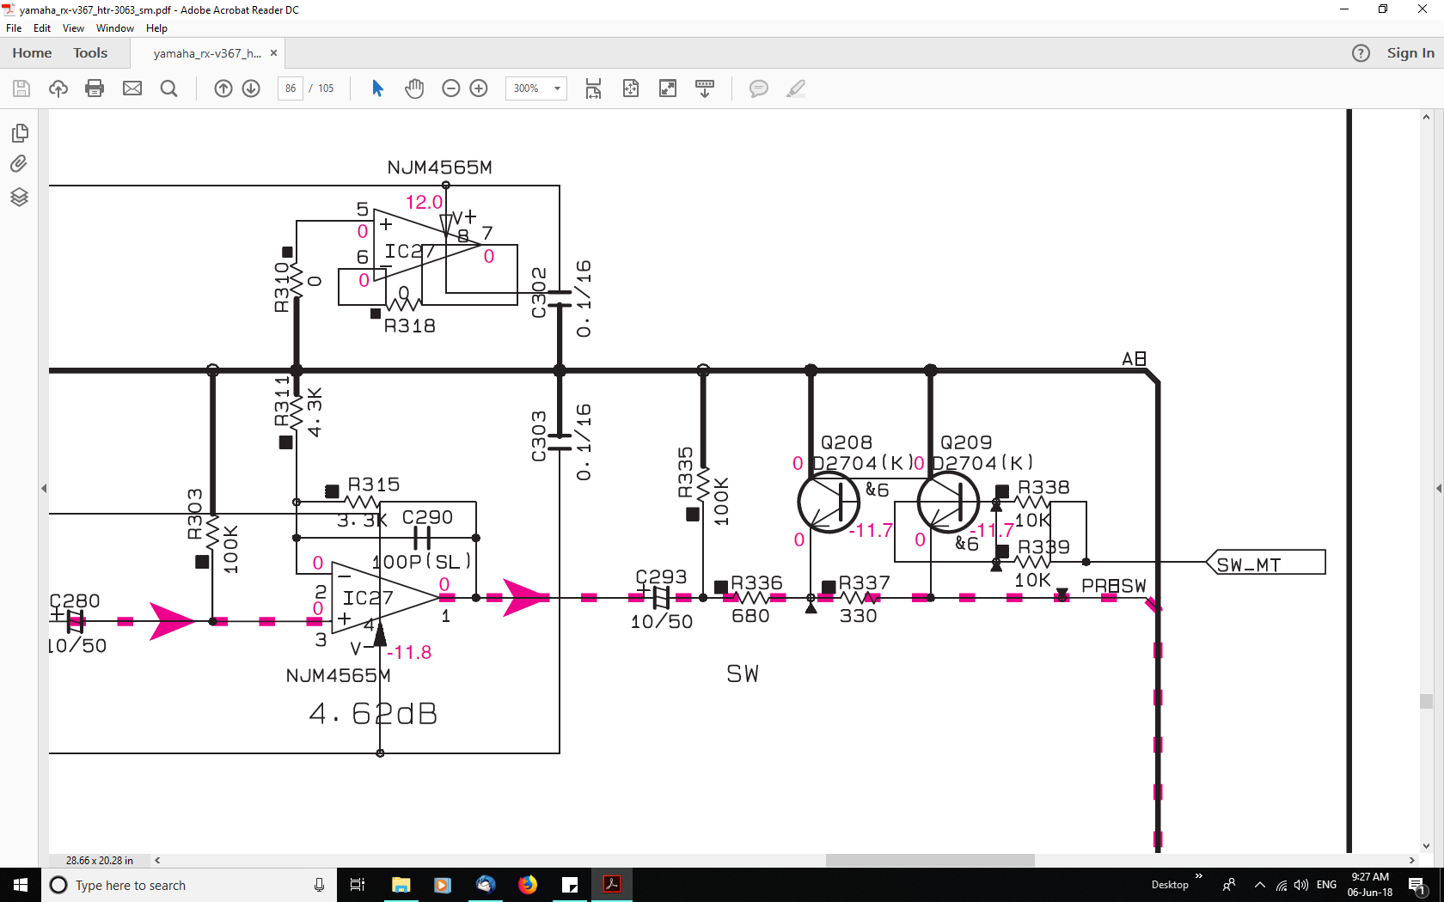Click the page number field

pyautogui.click(x=291, y=88)
